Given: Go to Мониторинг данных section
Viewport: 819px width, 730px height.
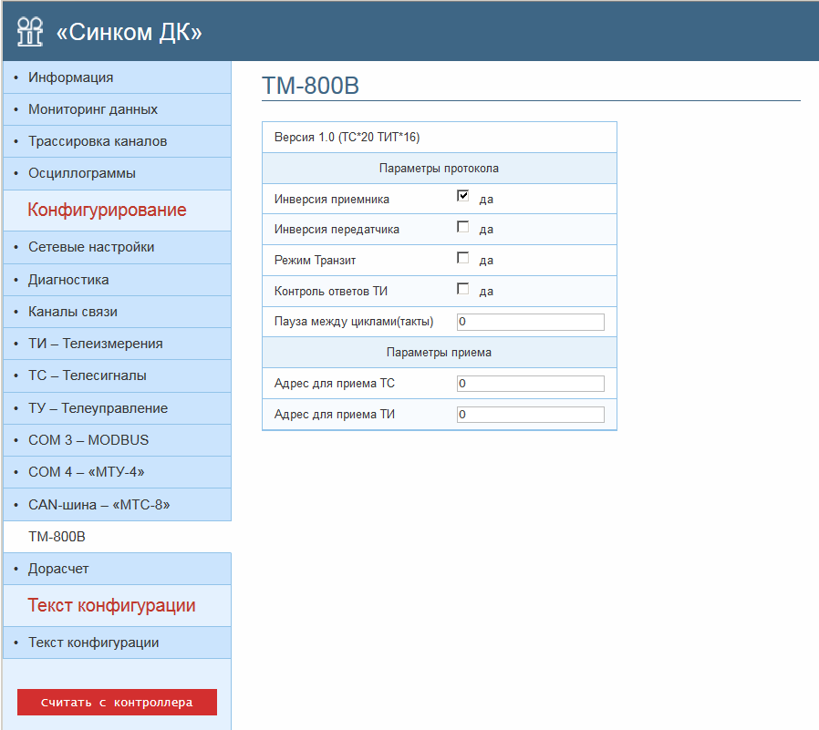Looking at the screenshot, I should click(x=93, y=109).
